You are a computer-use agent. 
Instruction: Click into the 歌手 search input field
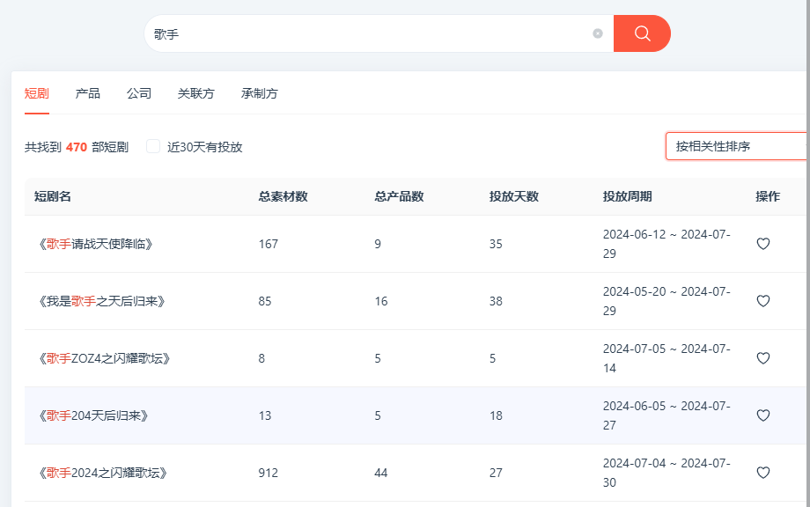370,33
